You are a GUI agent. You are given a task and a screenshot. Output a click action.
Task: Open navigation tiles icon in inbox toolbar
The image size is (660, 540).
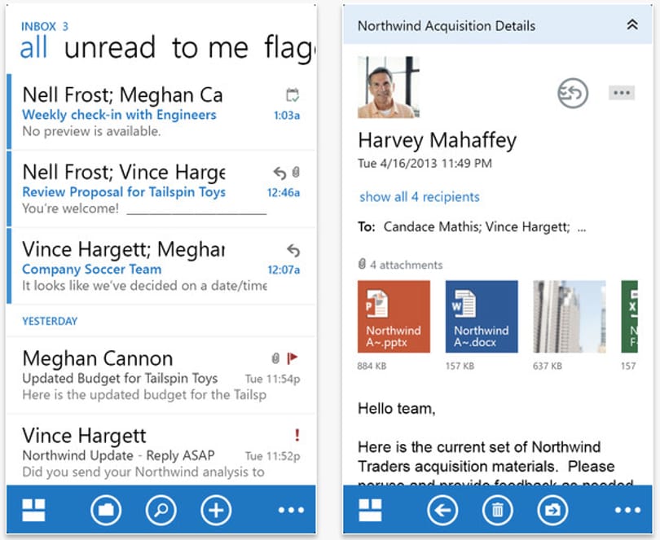pos(33,510)
